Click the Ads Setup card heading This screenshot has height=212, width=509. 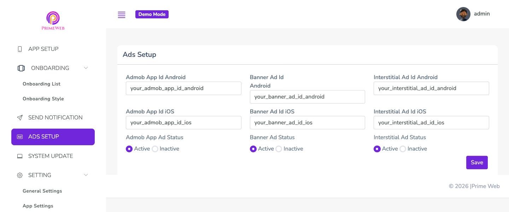(x=139, y=55)
